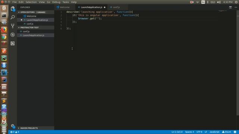
Task: Switch to the conf.js tab
Action: click(116, 7)
